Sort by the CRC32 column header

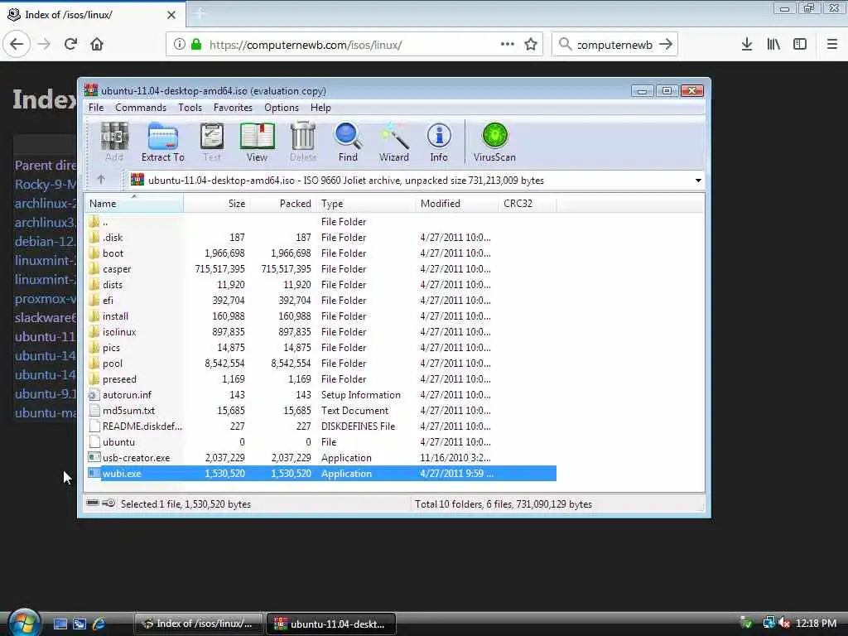coord(528,204)
